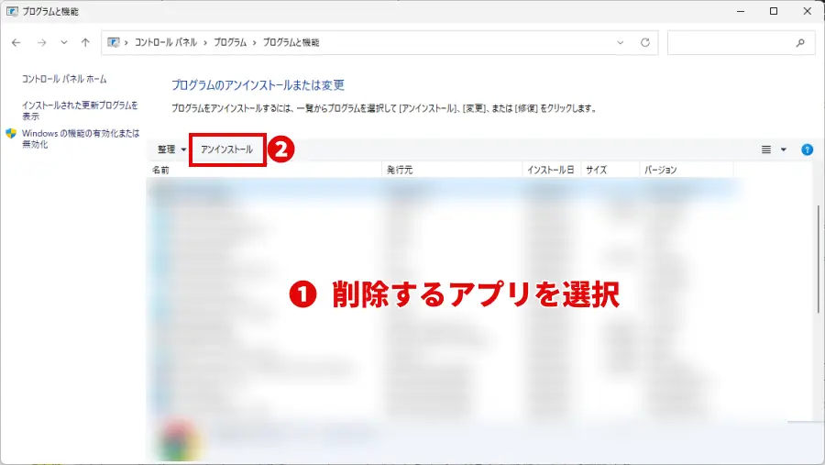Sort by the インストール日 column header

[x=552, y=170]
